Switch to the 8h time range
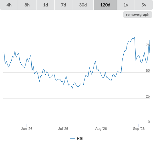Viewport: 153px width, 147px height. (27, 5)
